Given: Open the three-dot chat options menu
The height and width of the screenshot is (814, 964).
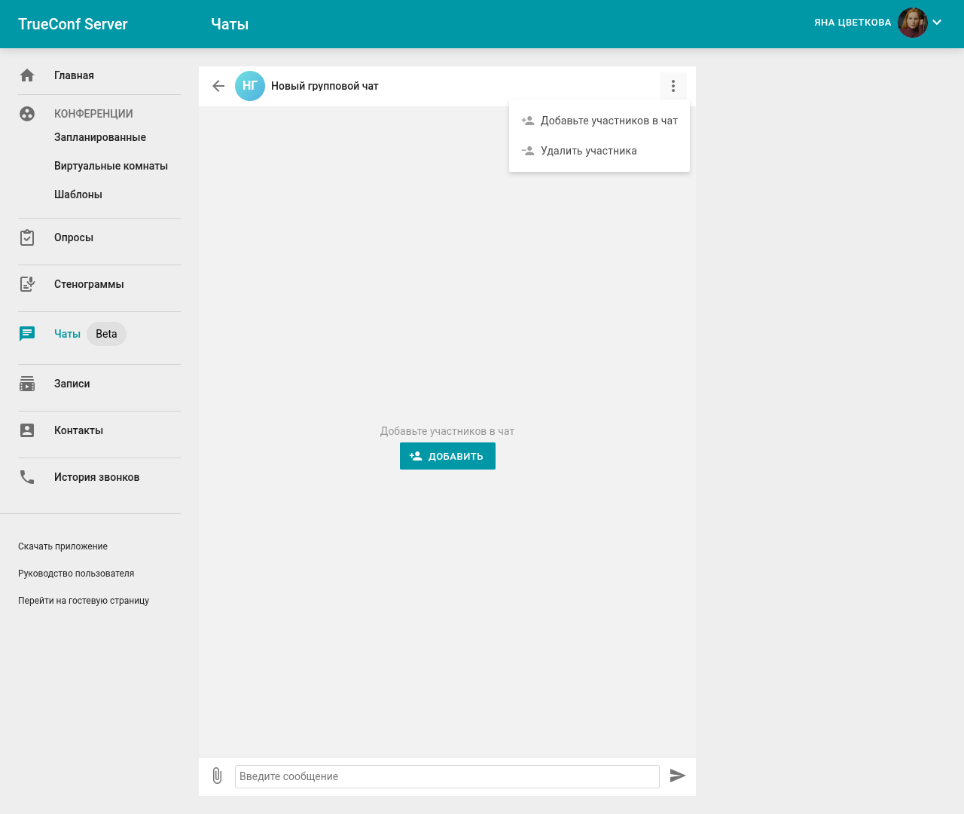Looking at the screenshot, I should coord(673,86).
